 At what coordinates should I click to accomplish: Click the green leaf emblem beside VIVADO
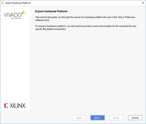(x=24, y=12)
